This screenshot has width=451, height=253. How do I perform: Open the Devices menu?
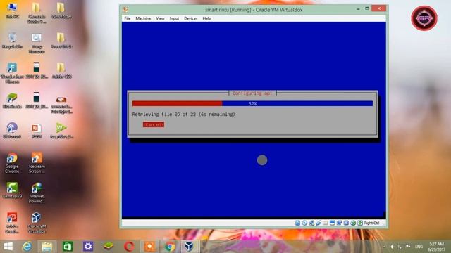pyautogui.click(x=191, y=18)
